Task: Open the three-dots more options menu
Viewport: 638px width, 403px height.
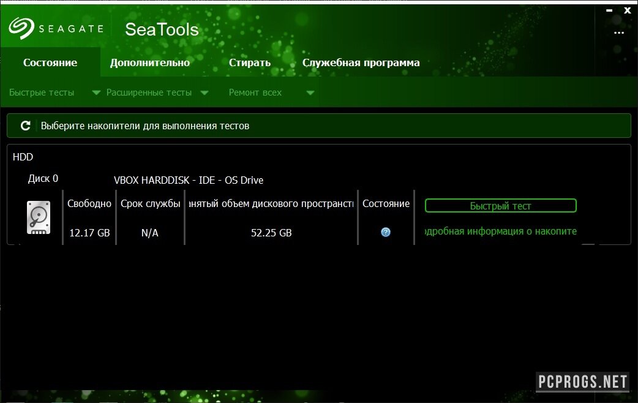Action: point(619,32)
